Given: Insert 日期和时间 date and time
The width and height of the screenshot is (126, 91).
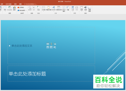Looking at the screenshot, I should (x=59, y=8).
